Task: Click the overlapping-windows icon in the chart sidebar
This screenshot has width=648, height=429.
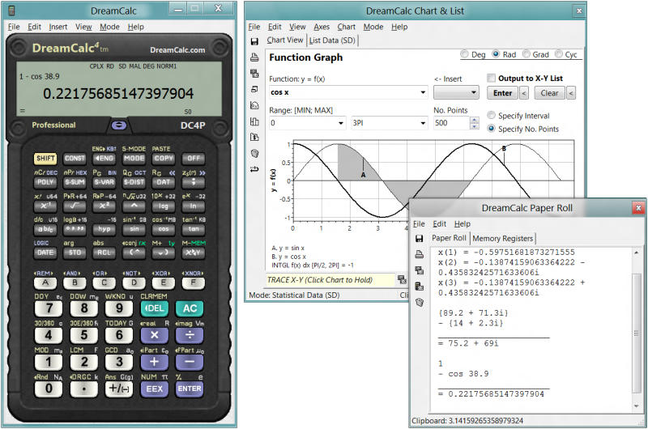Action: [x=254, y=89]
